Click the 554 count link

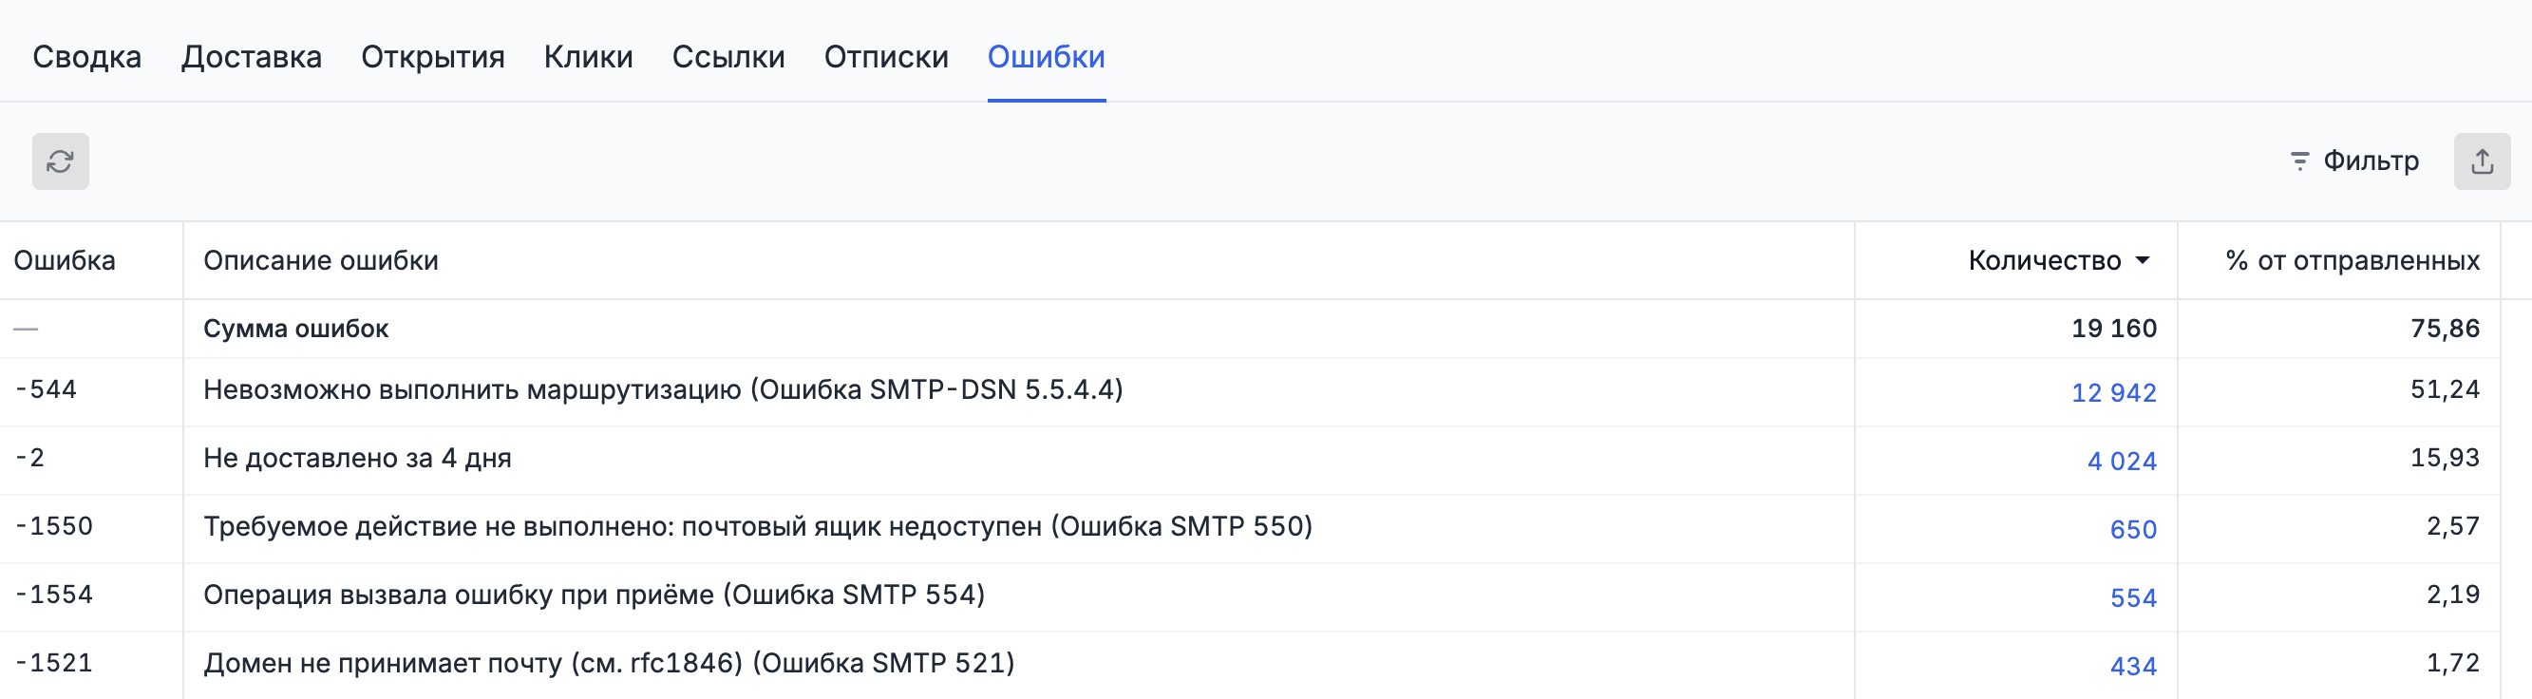2133,597
